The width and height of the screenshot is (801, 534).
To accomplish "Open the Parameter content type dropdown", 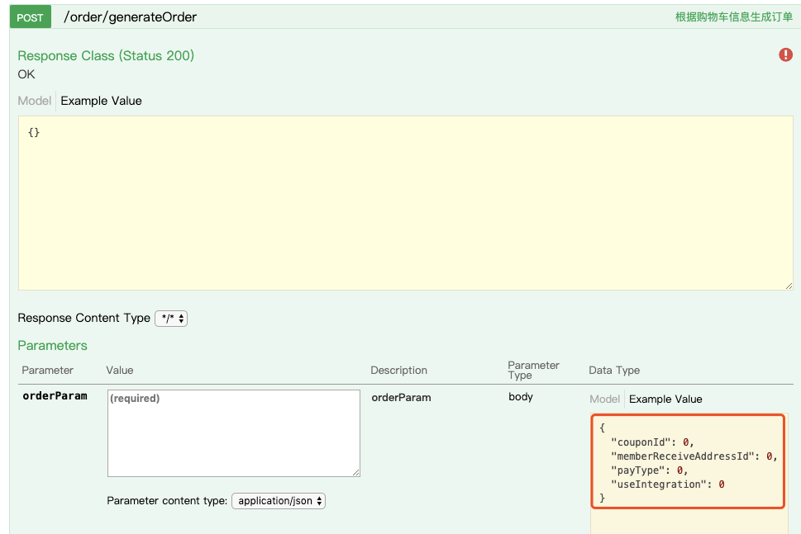I will 279,501.
